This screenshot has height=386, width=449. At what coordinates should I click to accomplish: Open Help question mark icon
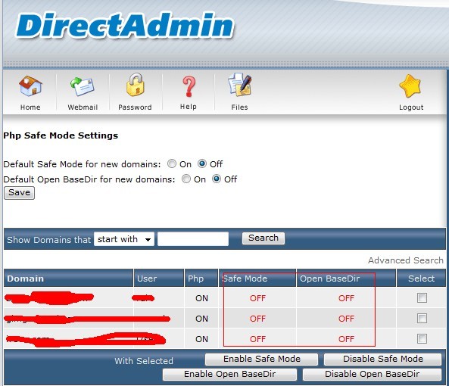point(189,86)
